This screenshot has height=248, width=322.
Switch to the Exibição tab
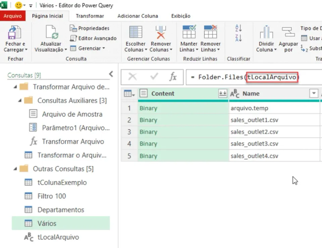[181, 16]
